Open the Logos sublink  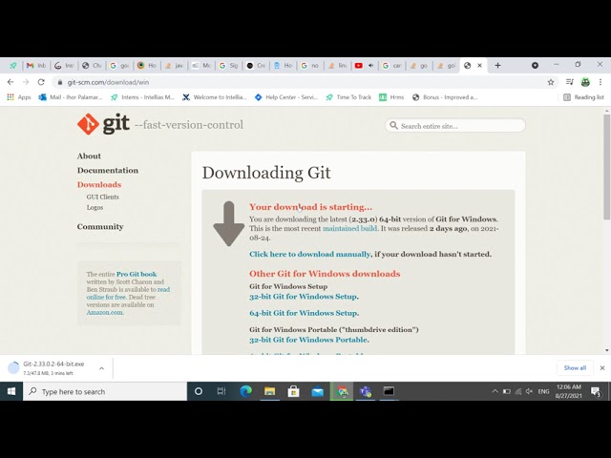click(x=95, y=208)
